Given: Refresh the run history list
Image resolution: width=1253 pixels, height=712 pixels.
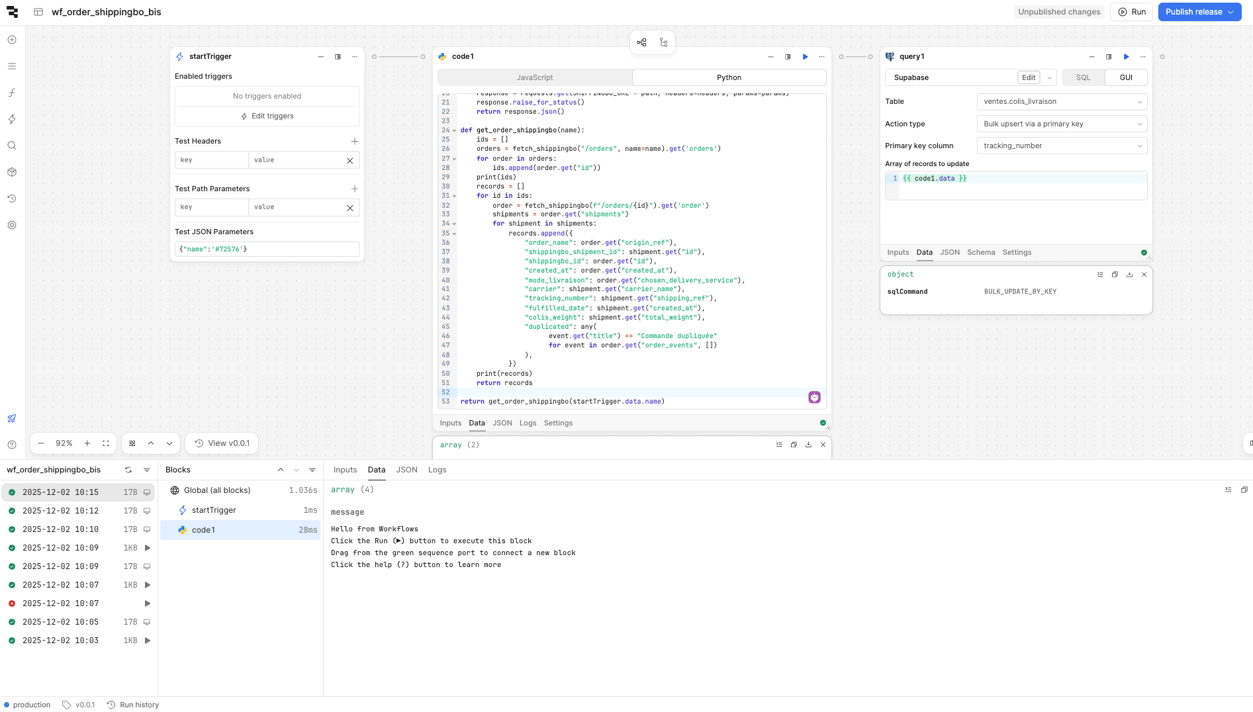Looking at the screenshot, I should (128, 470).
